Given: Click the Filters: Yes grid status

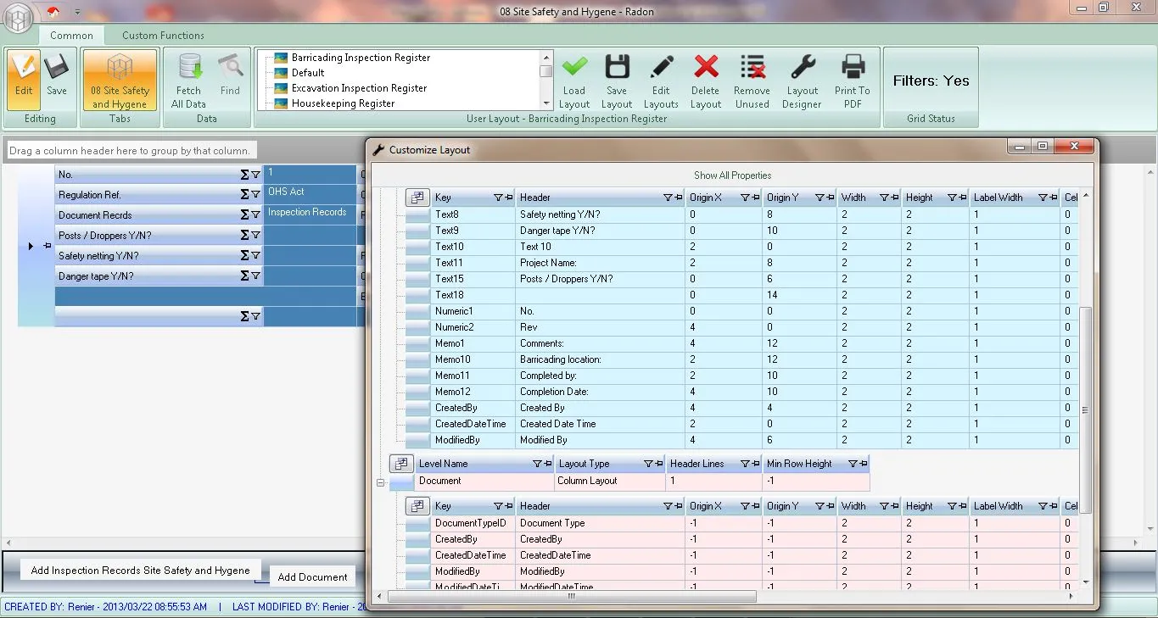Looking at the screenshot, I should pos(931,81).
